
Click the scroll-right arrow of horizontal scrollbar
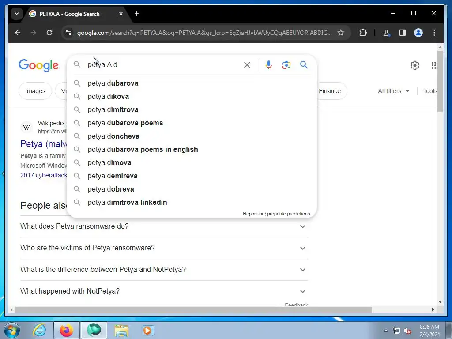point(433,309)
